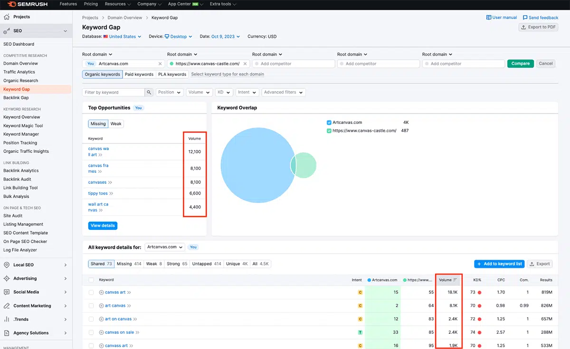Open the Device Desktop dropdown

178,37
